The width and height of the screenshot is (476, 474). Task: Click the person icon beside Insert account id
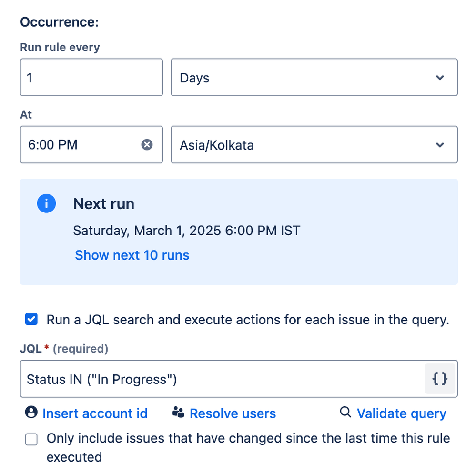point(31,413)
